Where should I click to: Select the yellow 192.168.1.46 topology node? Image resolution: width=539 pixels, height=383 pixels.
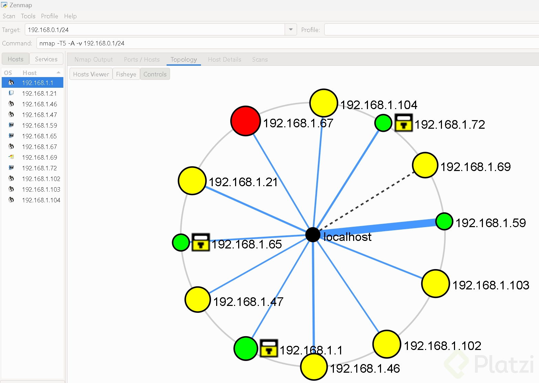pyautogui.click(x=314, y=367)
